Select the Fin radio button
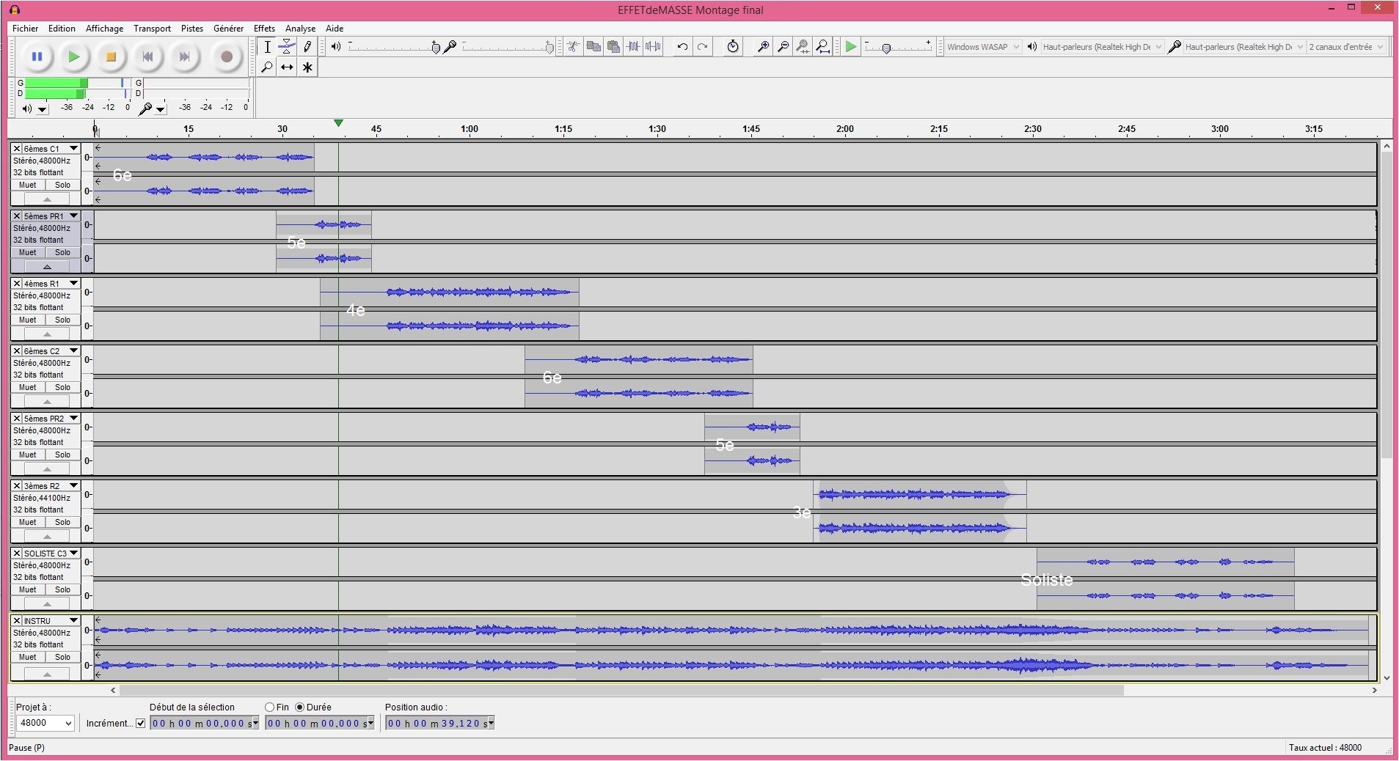This screenshot has width=1399, height=761. coord(270,707)
